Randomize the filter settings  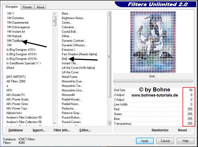pyautogui.click(x=160, y=130)
